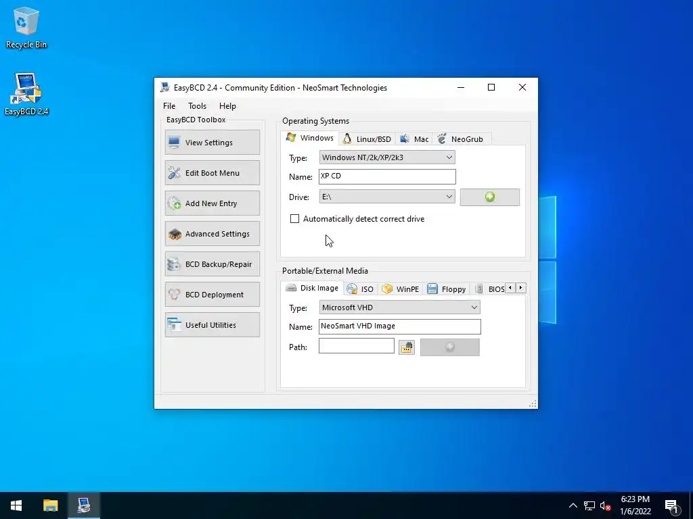
Task: Browse for a disk image path
Action: pyautogui.click(x=407, y=347)
